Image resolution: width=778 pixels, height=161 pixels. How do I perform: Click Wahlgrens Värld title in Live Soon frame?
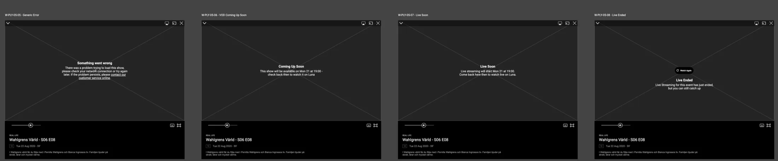pyautogui.click(x=425, y=140)
